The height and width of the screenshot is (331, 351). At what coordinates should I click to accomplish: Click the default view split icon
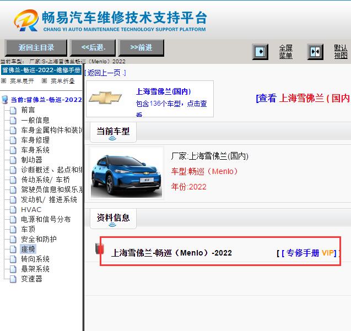[315, 52]
